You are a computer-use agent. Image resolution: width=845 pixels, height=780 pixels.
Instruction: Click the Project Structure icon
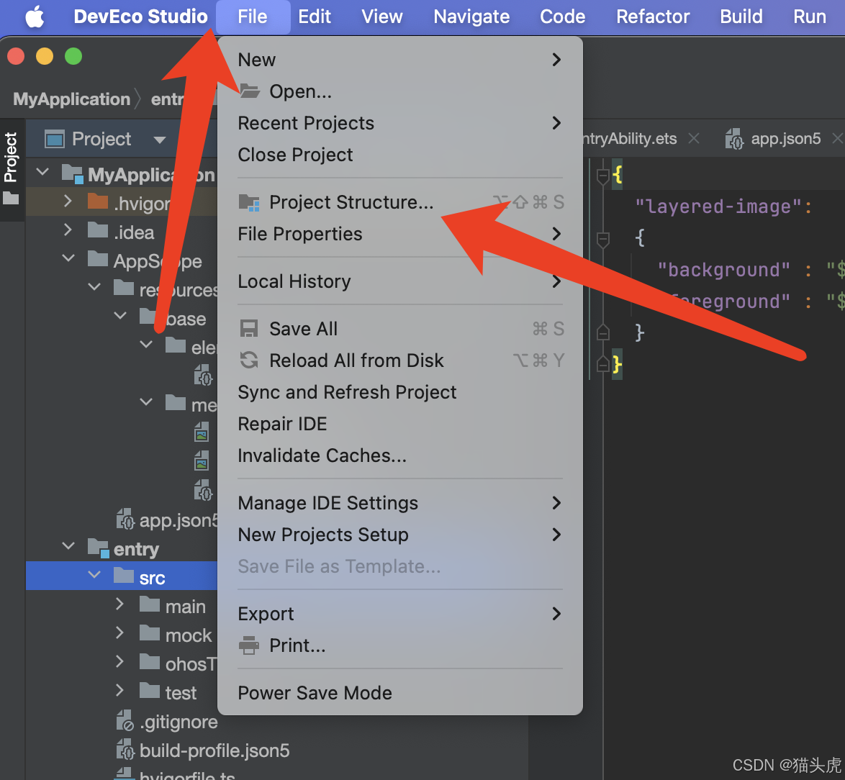coord(249,202)
